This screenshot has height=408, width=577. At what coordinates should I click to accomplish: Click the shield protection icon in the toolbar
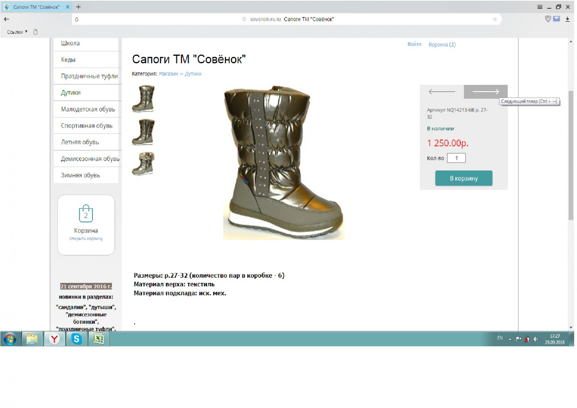[x=548, y=19]
